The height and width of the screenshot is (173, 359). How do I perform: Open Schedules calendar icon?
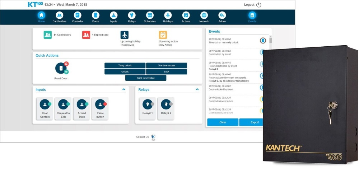(150, 15)
